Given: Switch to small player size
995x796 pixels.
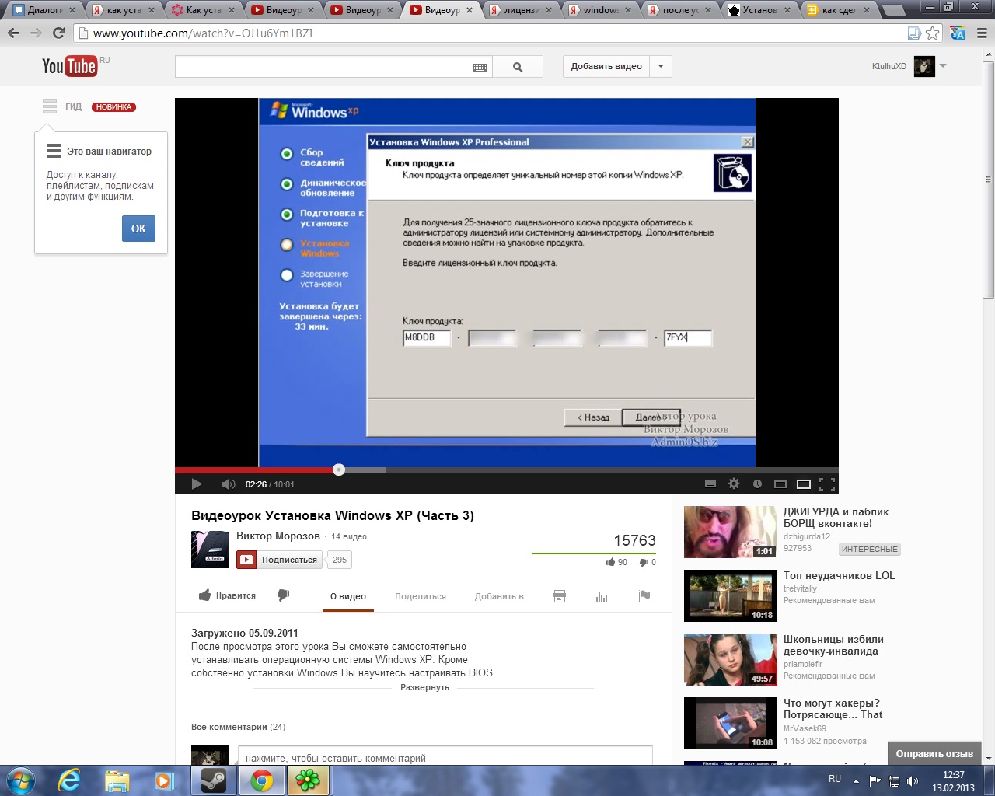Looking at the screenshot, I should tap(780, 484).
